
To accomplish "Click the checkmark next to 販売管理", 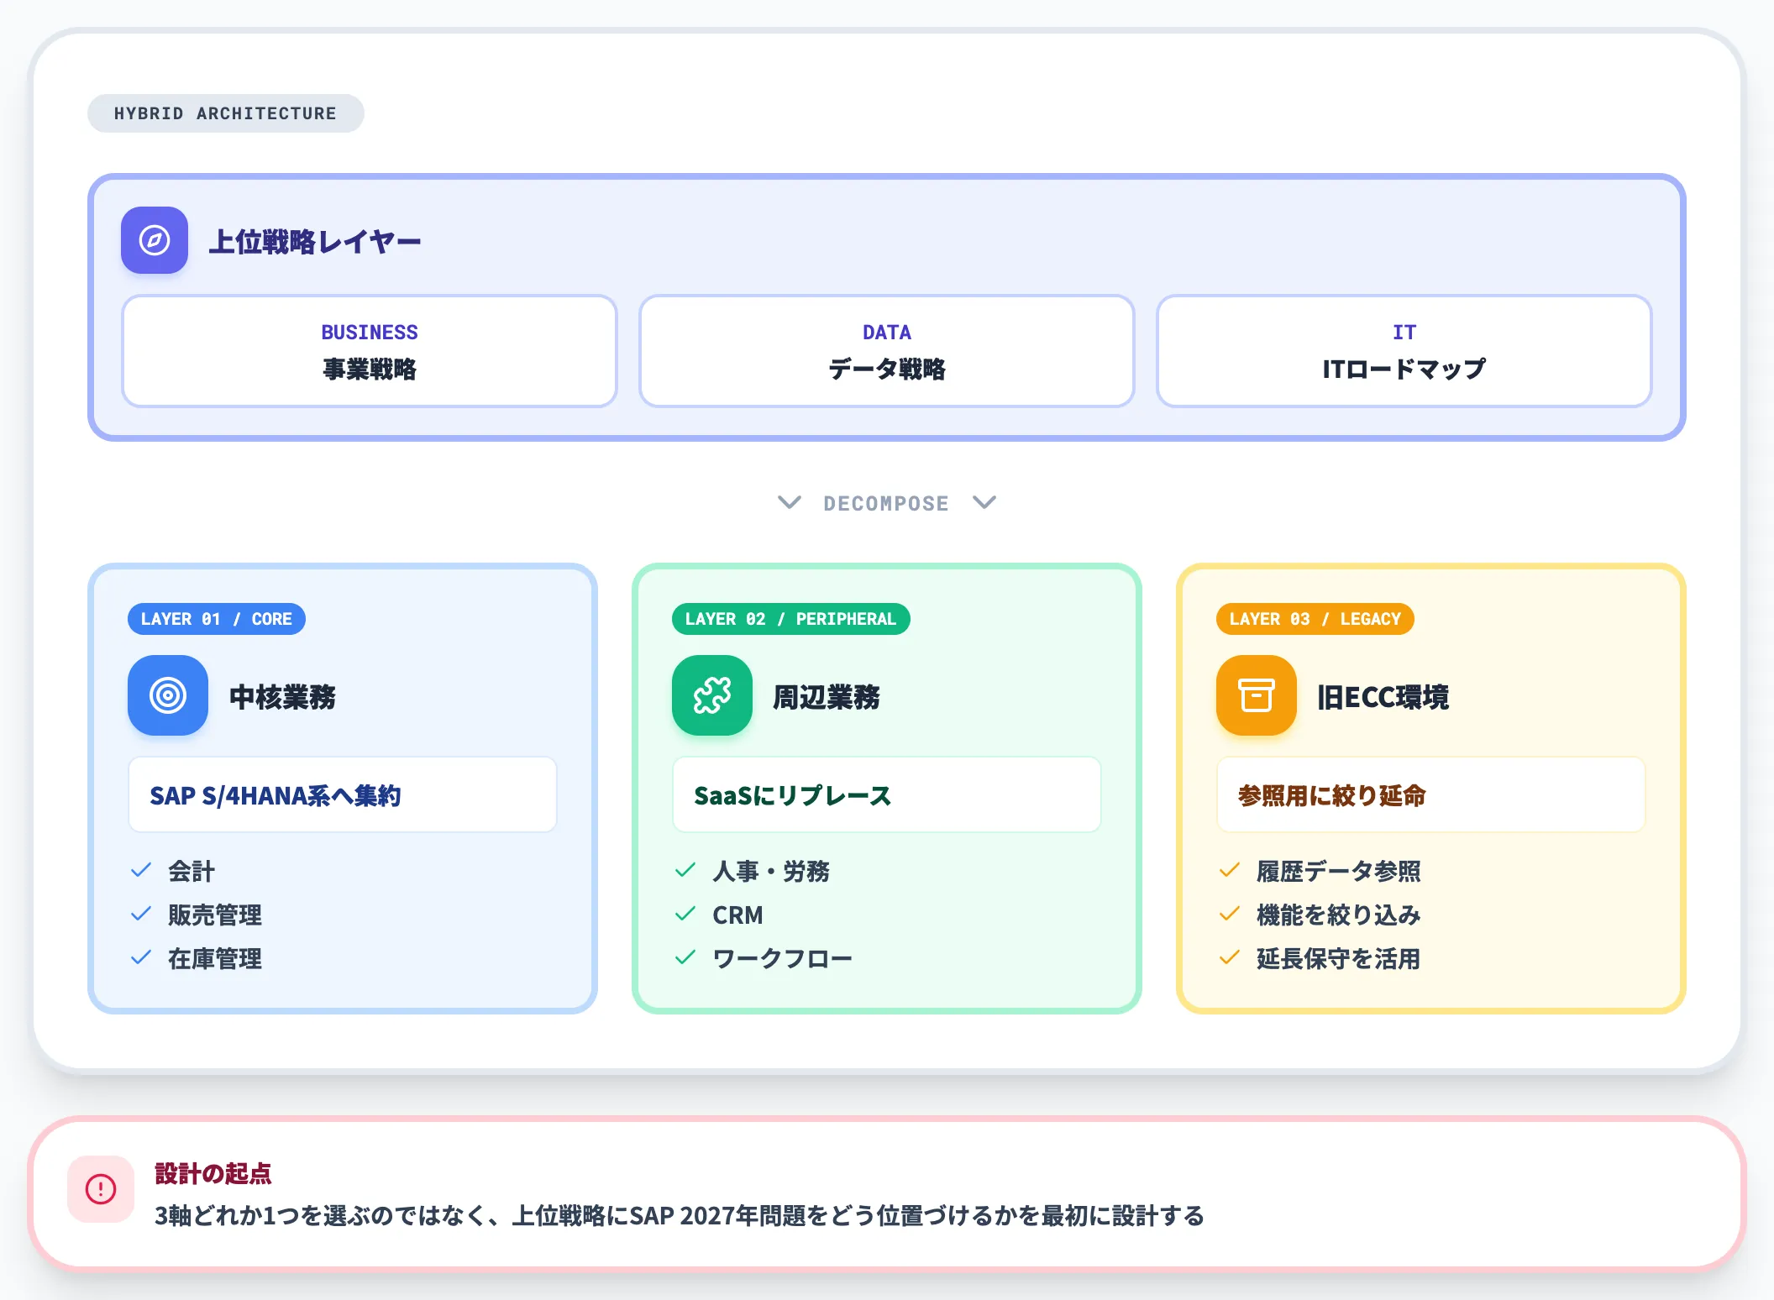I will click(141, 915).
